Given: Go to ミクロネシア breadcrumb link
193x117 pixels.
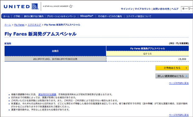Looking at the screenshot, I should tap(34, 25).
